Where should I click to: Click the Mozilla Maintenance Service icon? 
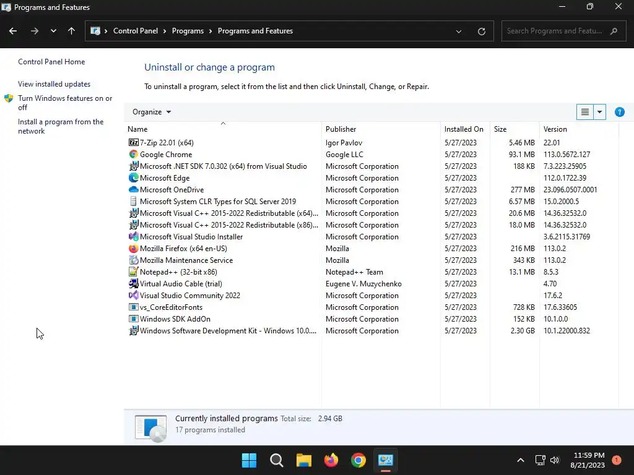(x=134, y=260)
